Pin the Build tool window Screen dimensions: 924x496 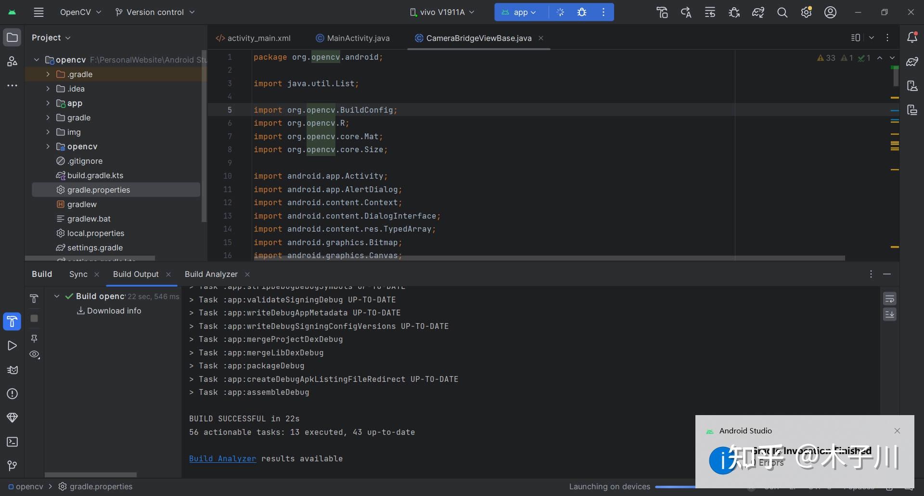[34, 339]
